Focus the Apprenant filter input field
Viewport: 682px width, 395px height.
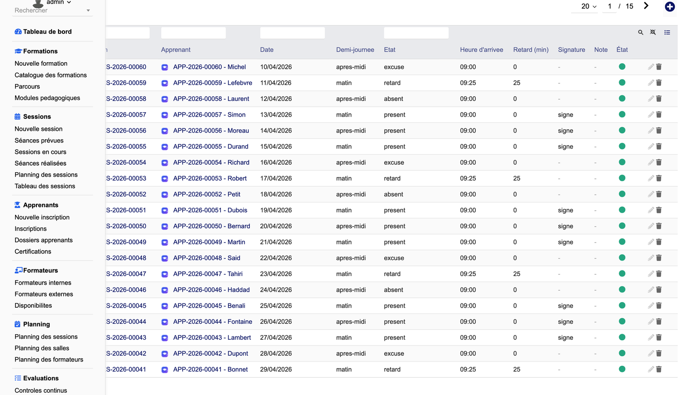[194, 33]
